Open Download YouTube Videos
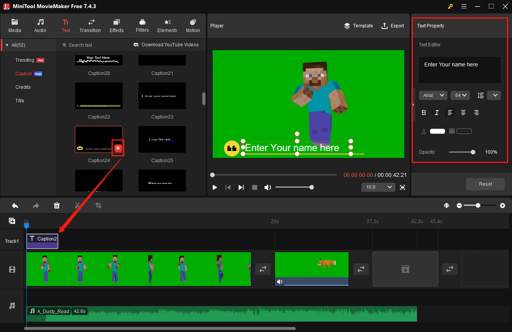512x332 pixels. (166, 45)
